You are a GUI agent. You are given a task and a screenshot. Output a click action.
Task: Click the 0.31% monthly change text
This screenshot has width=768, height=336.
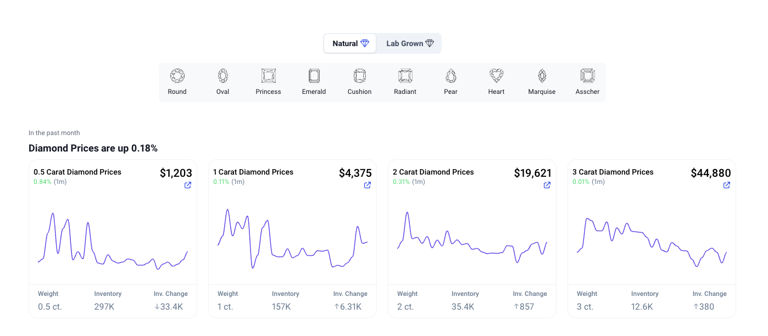pyautogui.click(x=402, y=182)
